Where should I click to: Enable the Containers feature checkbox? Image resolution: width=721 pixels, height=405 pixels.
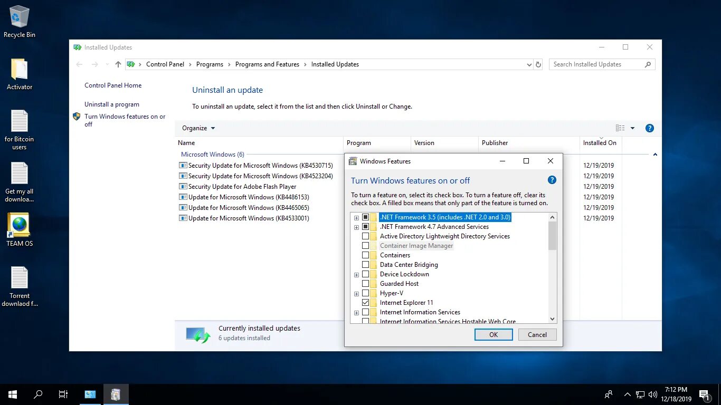(x=365, y=255)
